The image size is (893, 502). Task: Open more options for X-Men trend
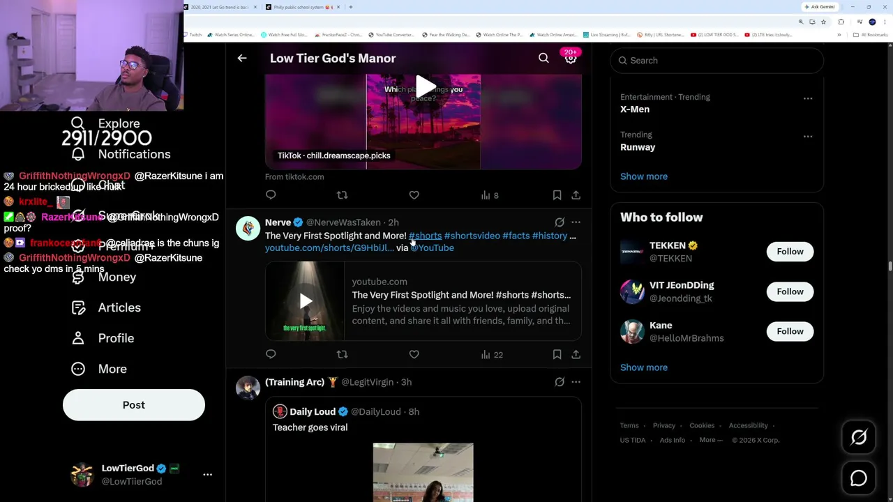(808, 98)
